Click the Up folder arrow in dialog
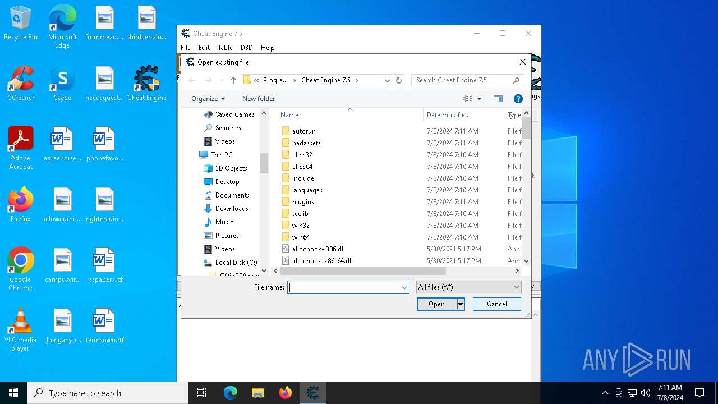The image size is (718, 404). point(233,80)
